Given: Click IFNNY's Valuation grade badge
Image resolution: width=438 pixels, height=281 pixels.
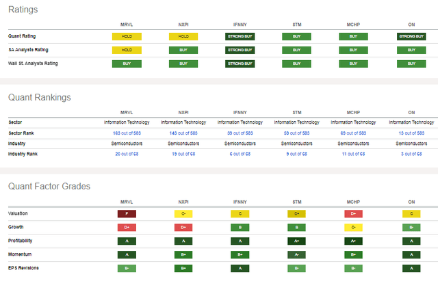Looking at the screenshot, I should 240,214.
